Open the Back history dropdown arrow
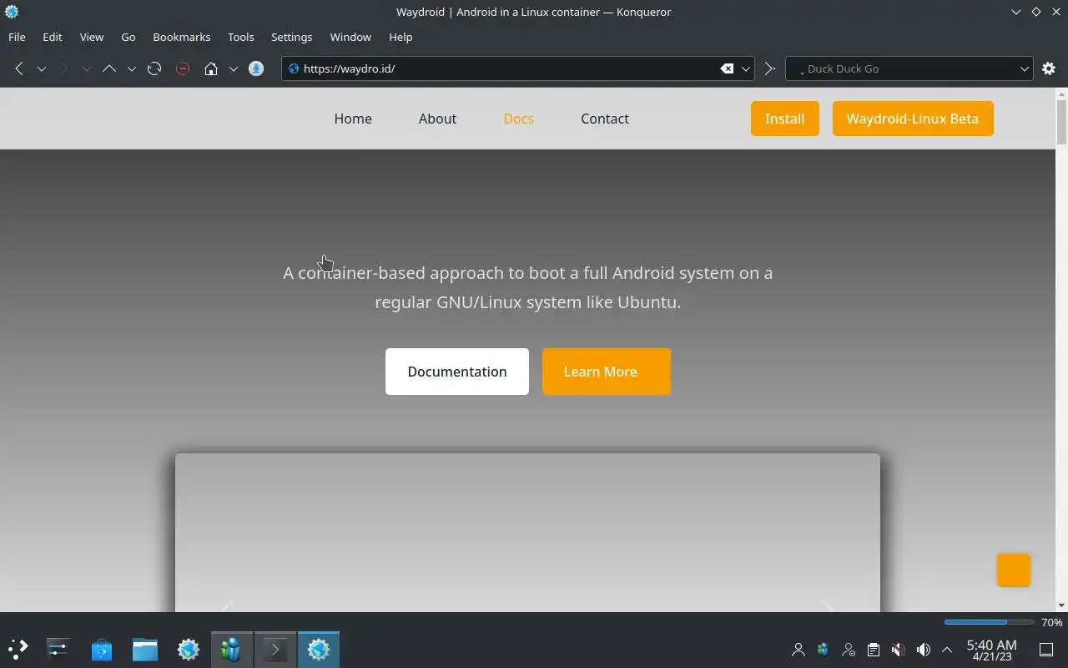This screenshot has height=668, width=1068. pyautogui.click(x=41, y=68)
